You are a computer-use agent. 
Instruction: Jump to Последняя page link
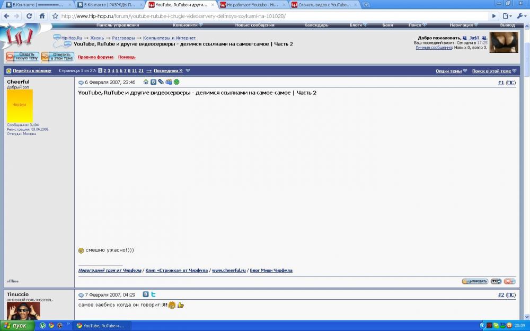[168, 70]
